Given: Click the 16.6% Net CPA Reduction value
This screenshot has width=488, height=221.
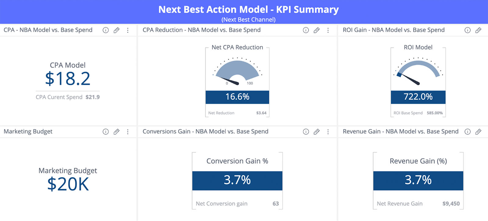Looking at the screenshot, I should point(237,97).
